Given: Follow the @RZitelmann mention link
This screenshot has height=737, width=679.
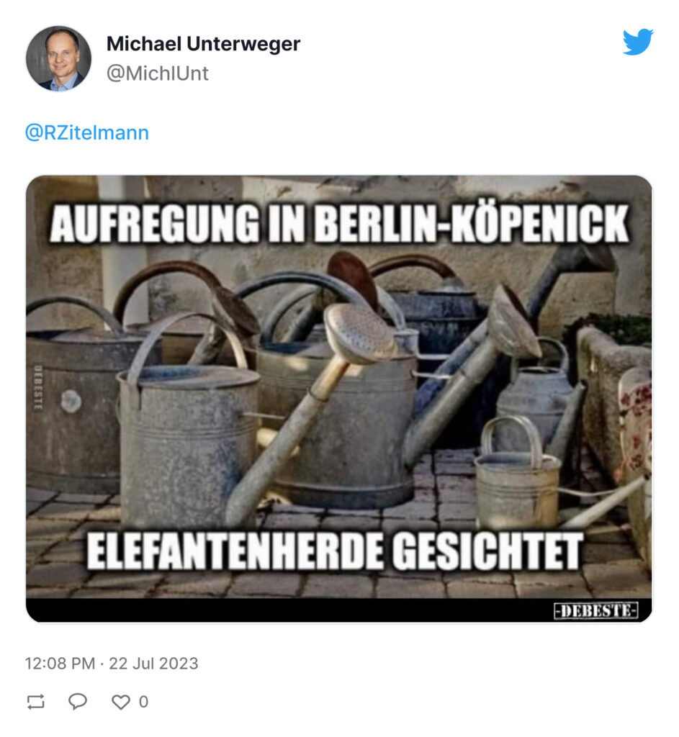Looking at the screenshot, I should [x=87, y=132].
